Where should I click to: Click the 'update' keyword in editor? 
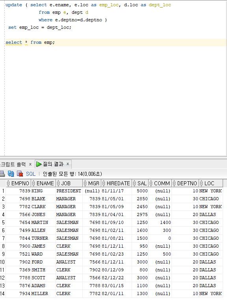coord(14,5)
